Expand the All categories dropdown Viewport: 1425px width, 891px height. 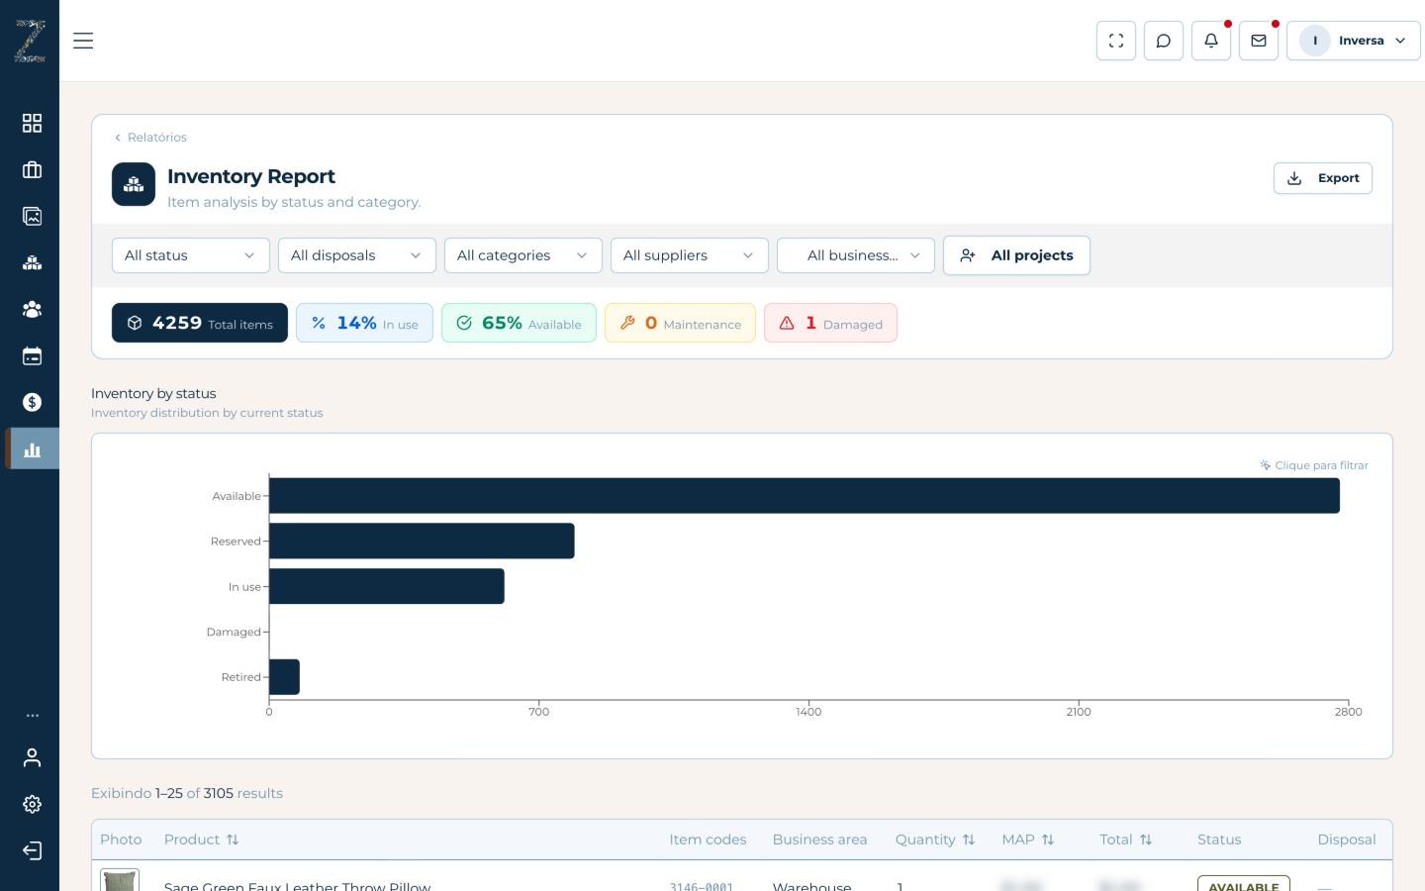click(x=522, y=255)
